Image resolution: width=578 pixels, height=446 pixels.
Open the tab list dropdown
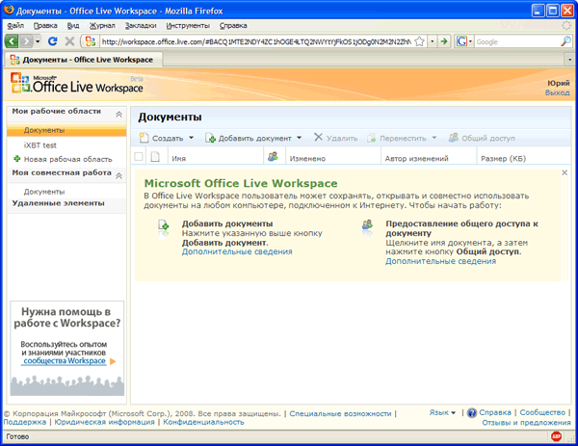point(569,60)
